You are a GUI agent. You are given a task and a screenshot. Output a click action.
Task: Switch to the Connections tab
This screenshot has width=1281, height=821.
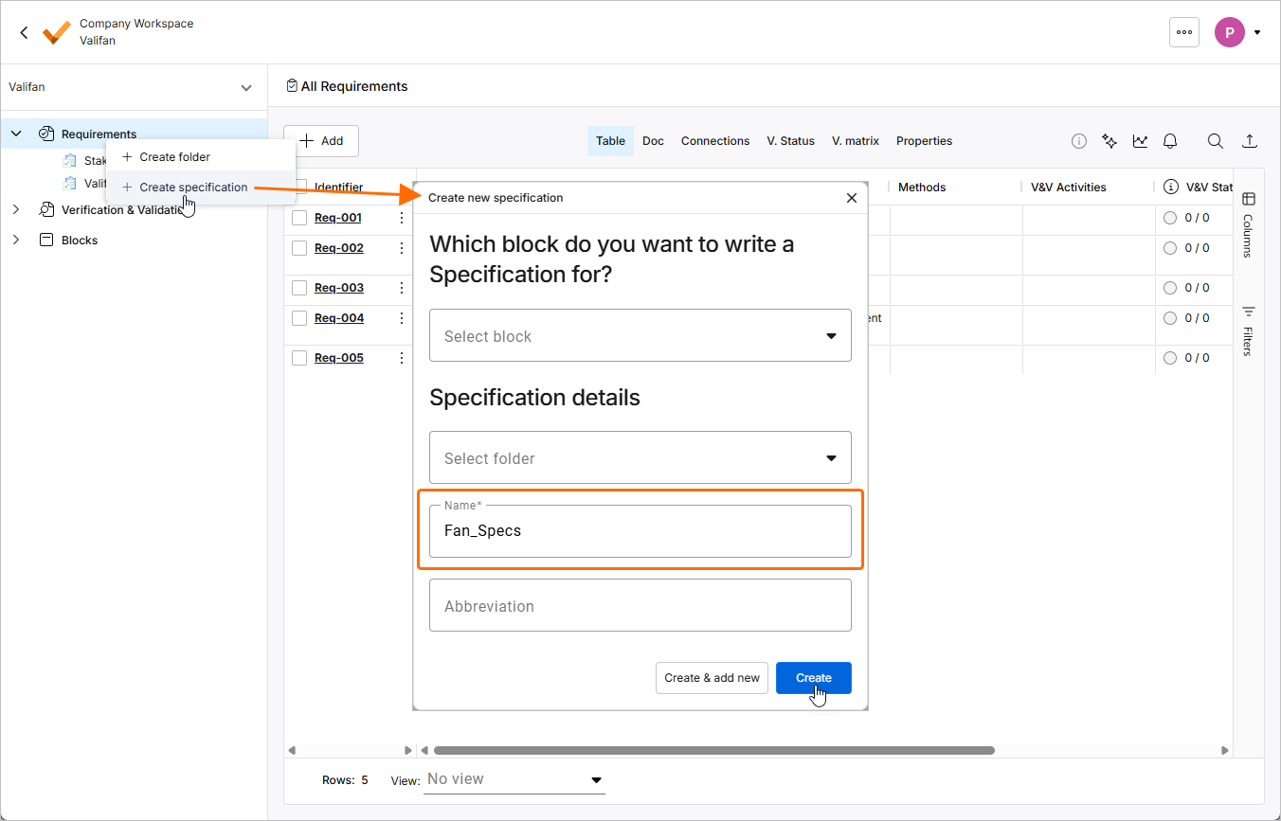tap(715, 141)
